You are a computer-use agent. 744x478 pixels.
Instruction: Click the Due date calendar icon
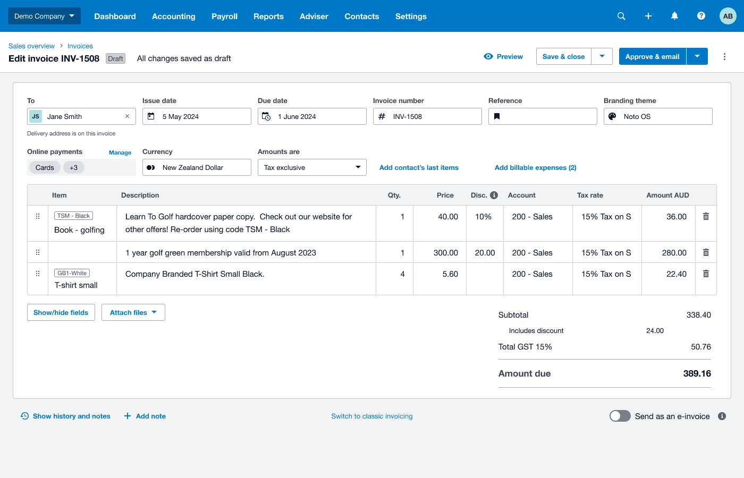click(266, 116)
